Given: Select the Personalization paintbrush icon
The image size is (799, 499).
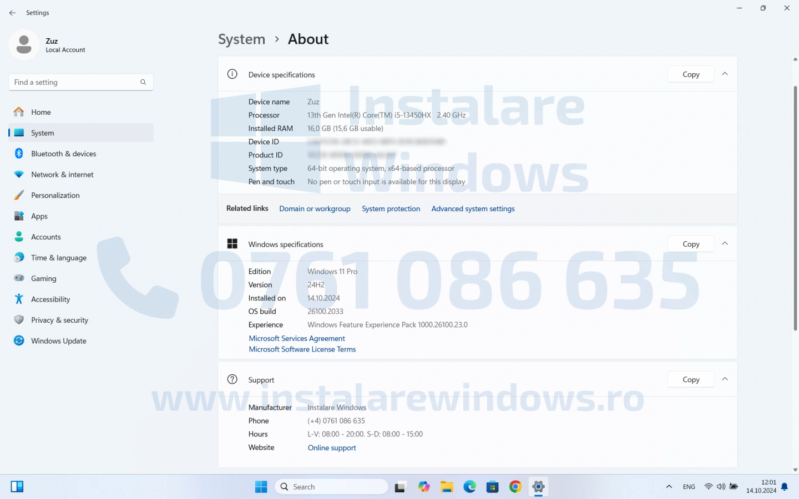Looking at the screenshot, I should (19, 195).
